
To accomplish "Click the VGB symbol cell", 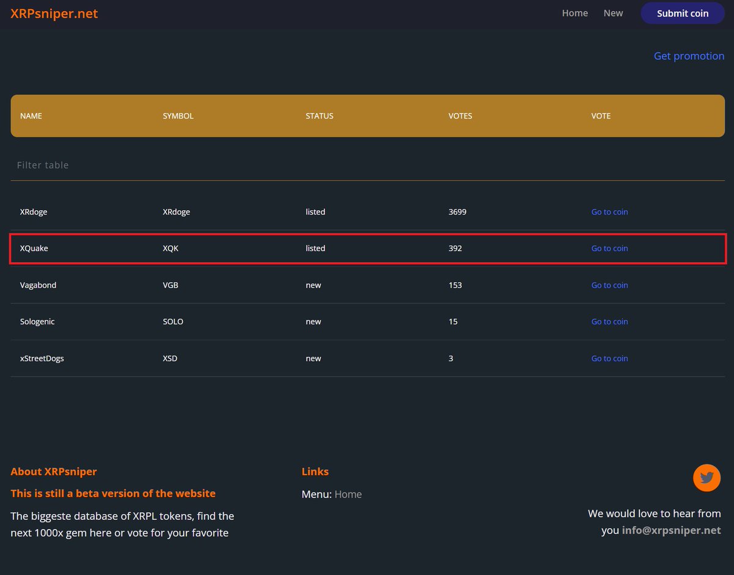I will (171, 285).
